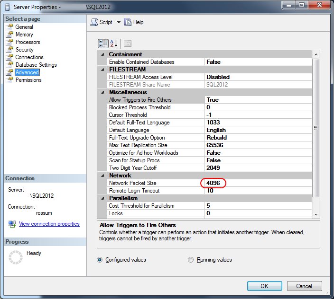
Task: Click the Script button label
Action: [x=106, y=22]
